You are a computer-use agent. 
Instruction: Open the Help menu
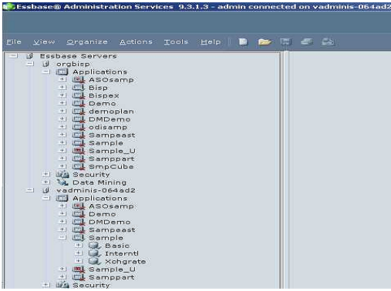click(x=211, y=42)
